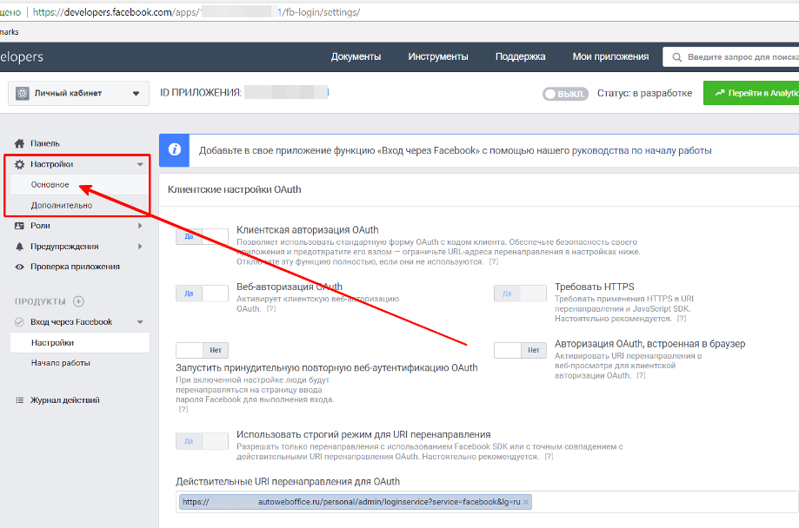Open Журнал действий in sidebar
The height and width of the screenshot is (528, 799).
pyautogui.click(x=64, y=400)
